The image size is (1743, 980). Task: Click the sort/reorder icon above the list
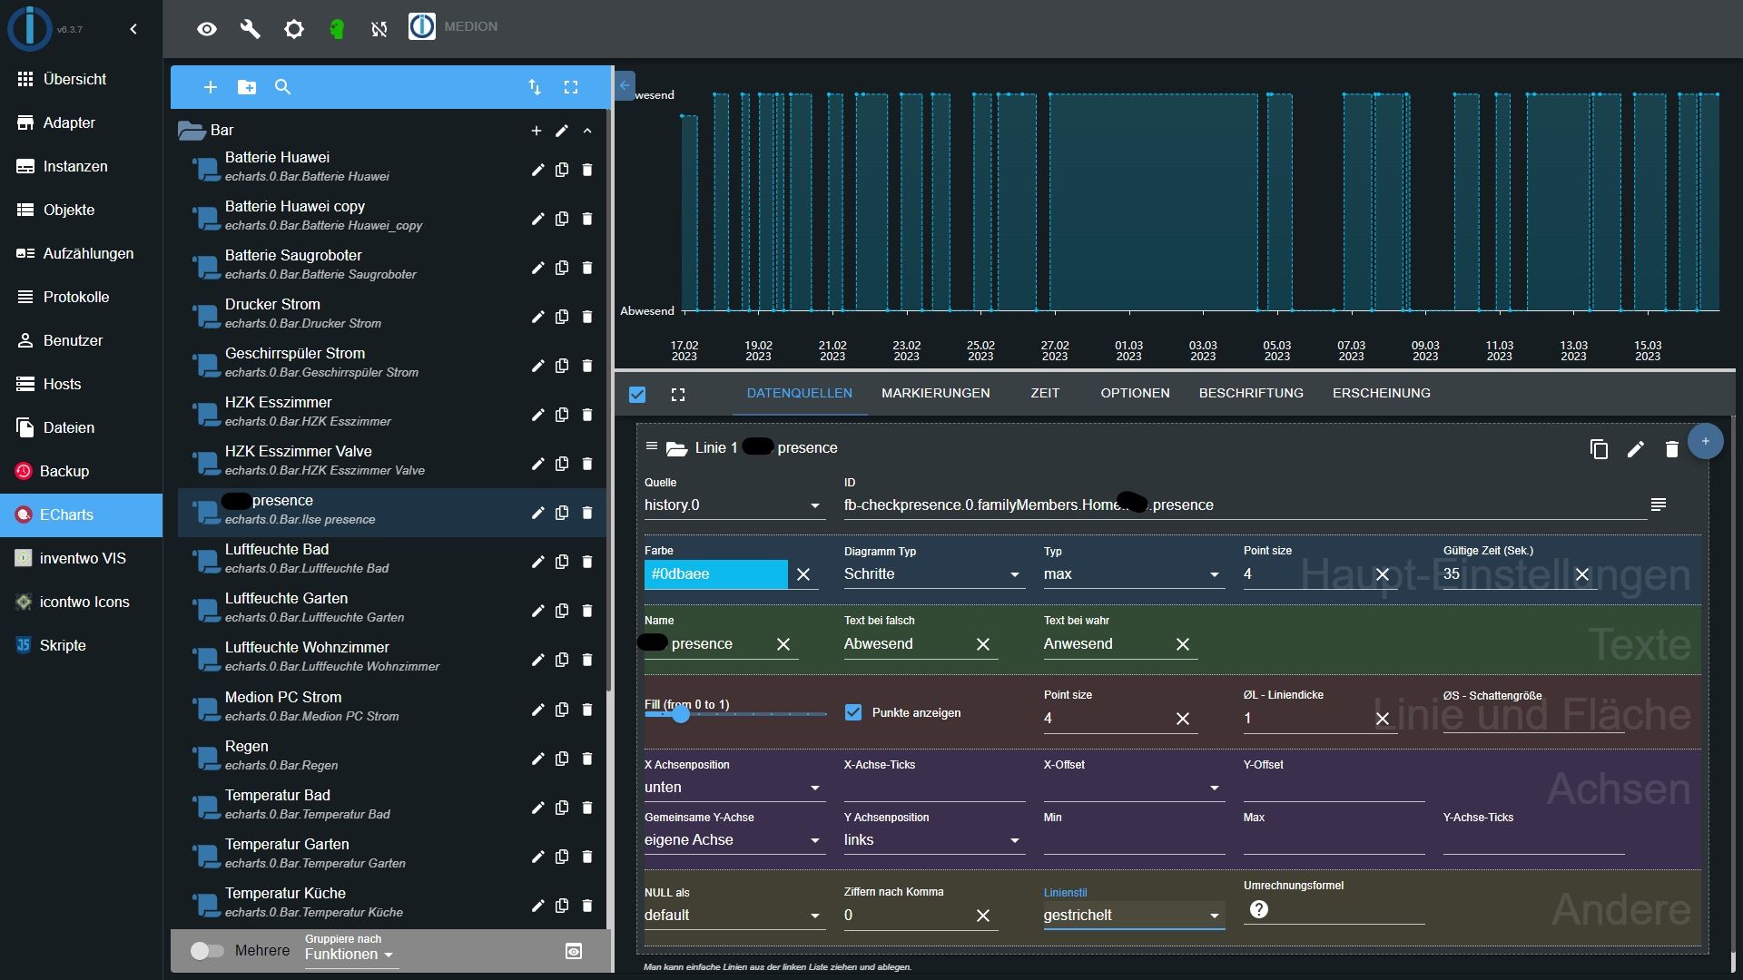pyautogui.click(x=535, y=86)
